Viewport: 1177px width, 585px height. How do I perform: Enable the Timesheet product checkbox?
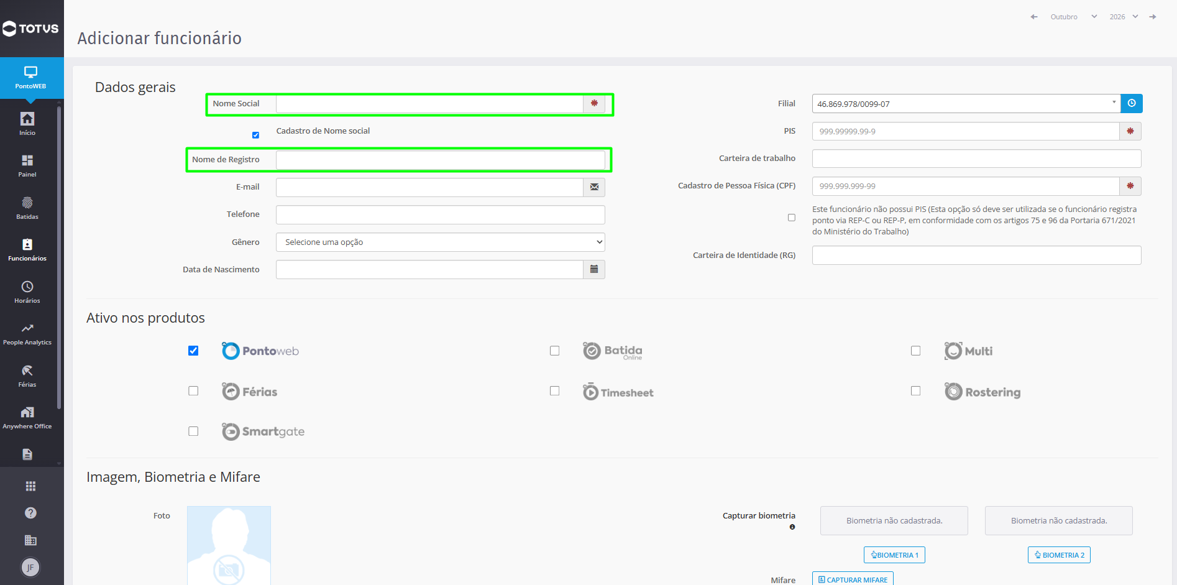click(x=555, y=391)
